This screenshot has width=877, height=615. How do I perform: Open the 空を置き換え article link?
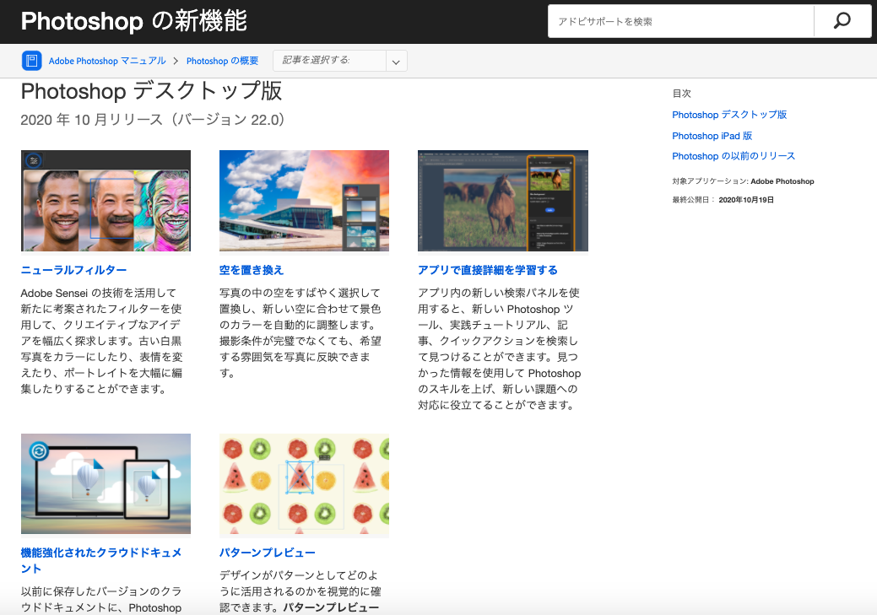point(252,270)
